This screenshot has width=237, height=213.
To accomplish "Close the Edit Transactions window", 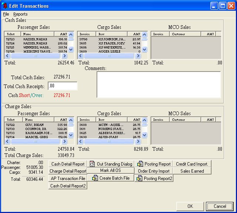I will point(231,6).
